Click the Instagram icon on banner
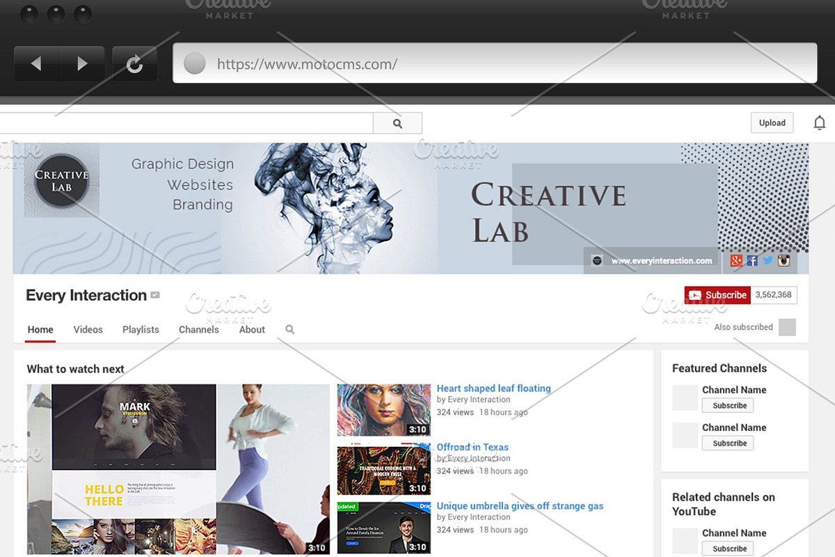 point(784,261)
